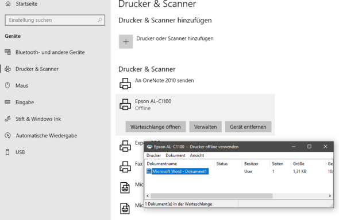Click the mouse icon in sidebar
Image resolution: width=339 pixels, height=220 pixels.
click(7, 85)
